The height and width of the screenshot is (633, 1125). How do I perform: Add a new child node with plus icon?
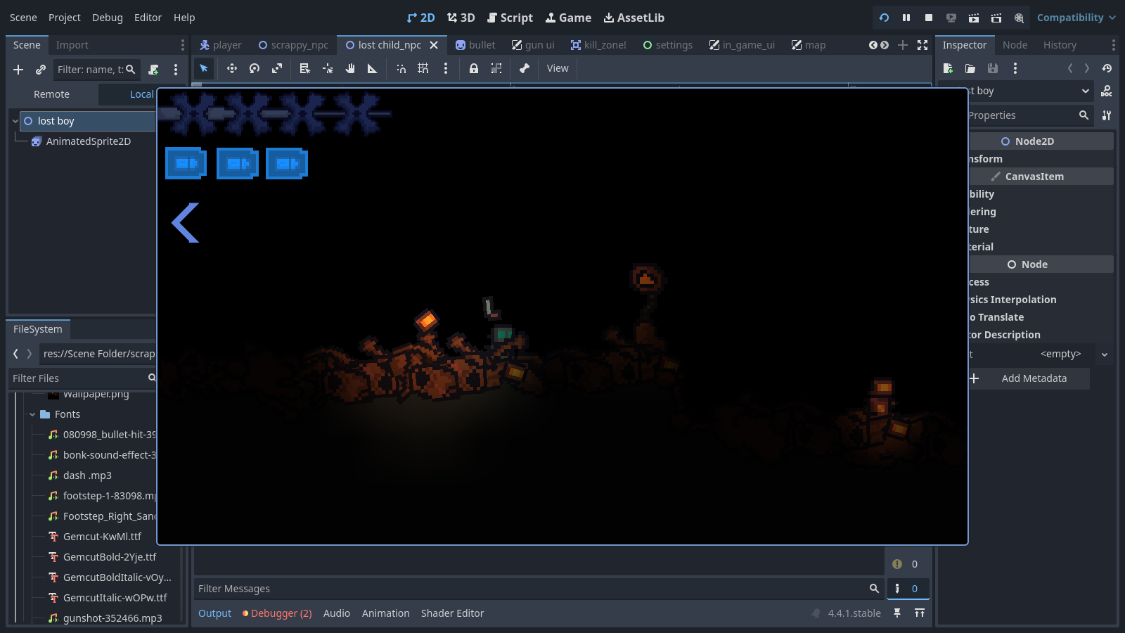pyautogui.click(x=18, y=70)
